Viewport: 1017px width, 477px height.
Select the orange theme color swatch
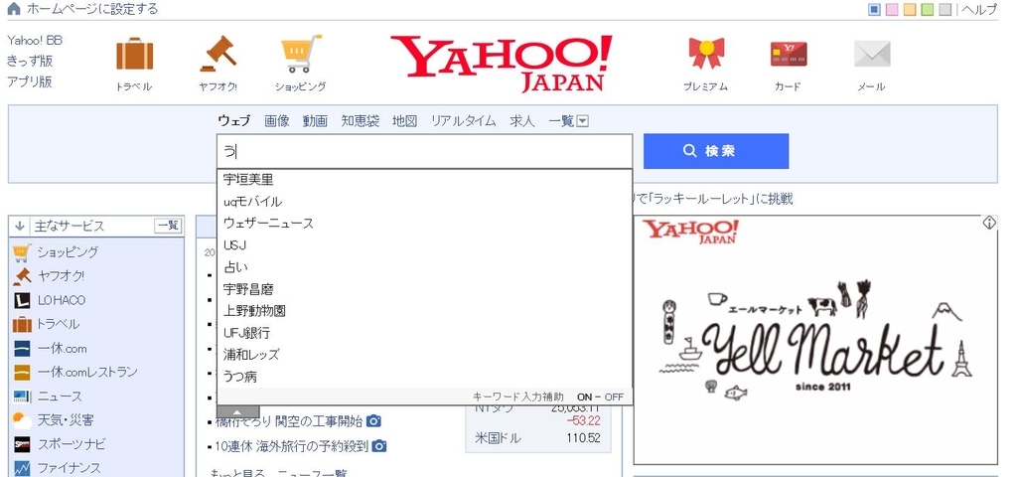(x=910, y=9)
